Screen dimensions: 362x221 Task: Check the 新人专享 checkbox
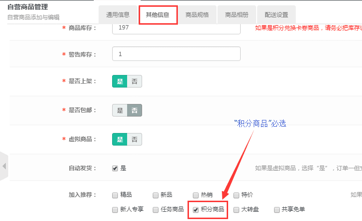[x=115, y=210]
